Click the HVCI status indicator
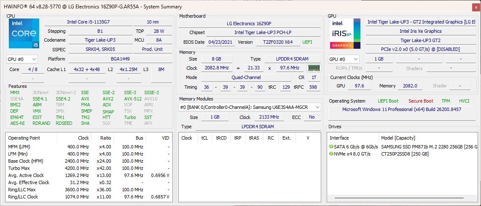Image resolution: width=481 pixels, height=206 pixels. coord(464,101)
